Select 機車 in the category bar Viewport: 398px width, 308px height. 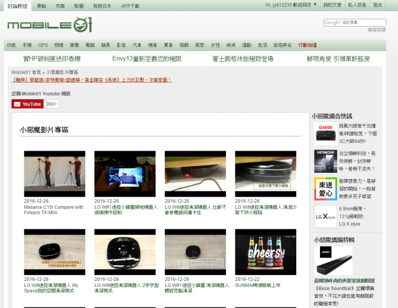153,45
